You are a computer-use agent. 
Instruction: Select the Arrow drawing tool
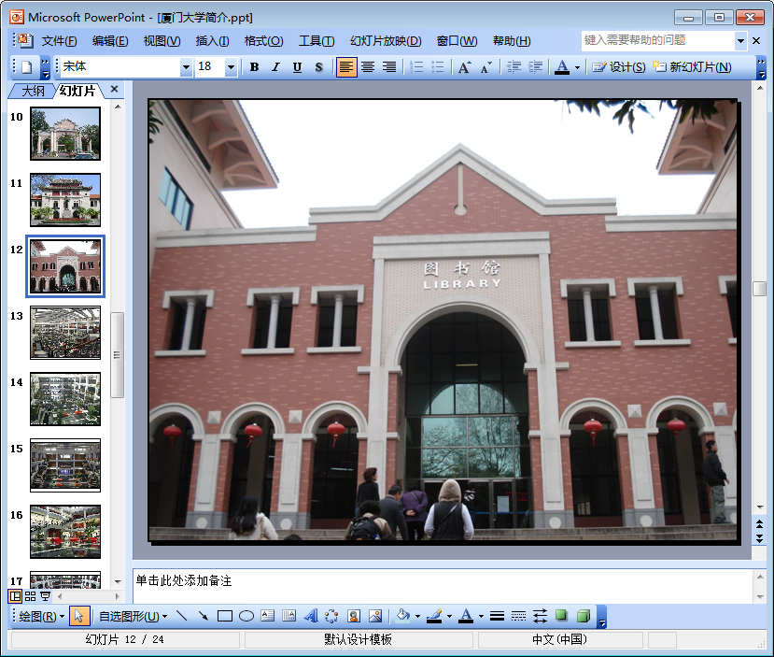click(203, 616)
